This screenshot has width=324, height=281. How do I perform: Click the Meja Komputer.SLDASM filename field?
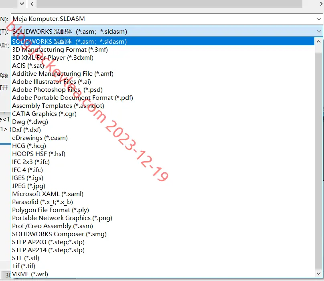(167, 19)
